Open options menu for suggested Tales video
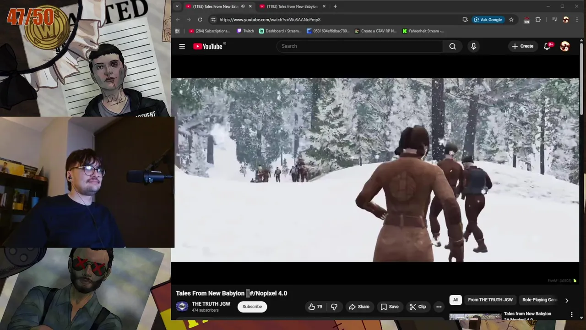The width and height of the screenshot is (586, 330). 571,314
